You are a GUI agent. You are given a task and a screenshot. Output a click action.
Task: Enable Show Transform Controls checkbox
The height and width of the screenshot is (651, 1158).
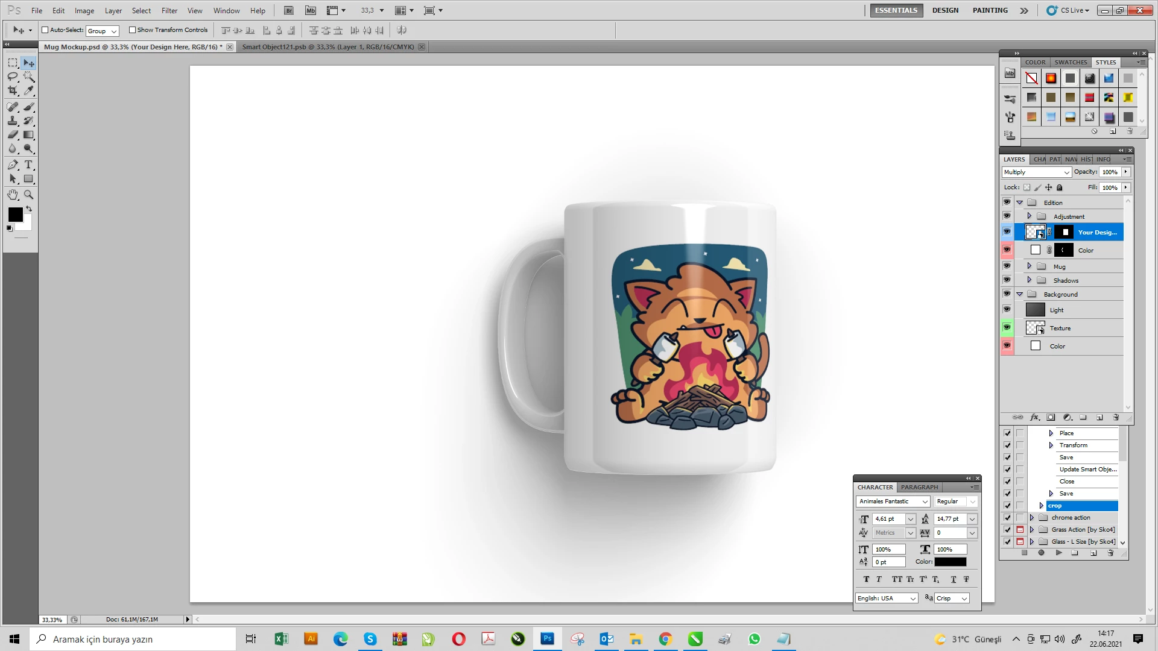tap(132, 30)
